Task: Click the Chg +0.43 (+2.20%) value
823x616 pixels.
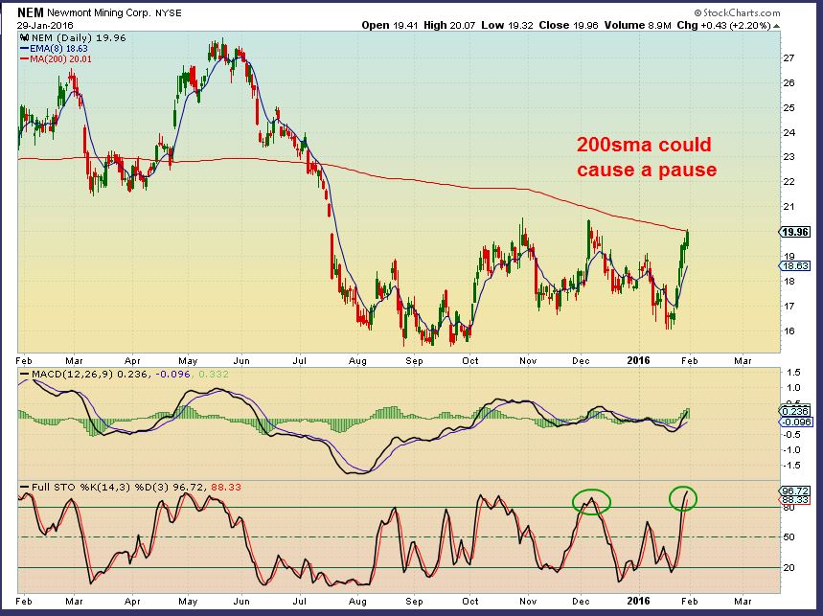Action: pos(723,25)
